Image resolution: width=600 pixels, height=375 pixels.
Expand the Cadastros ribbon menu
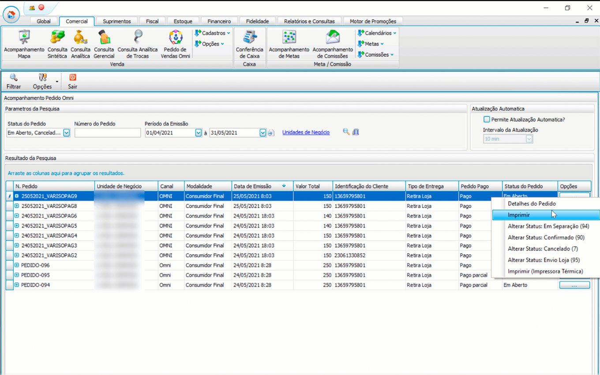[213, 33]
